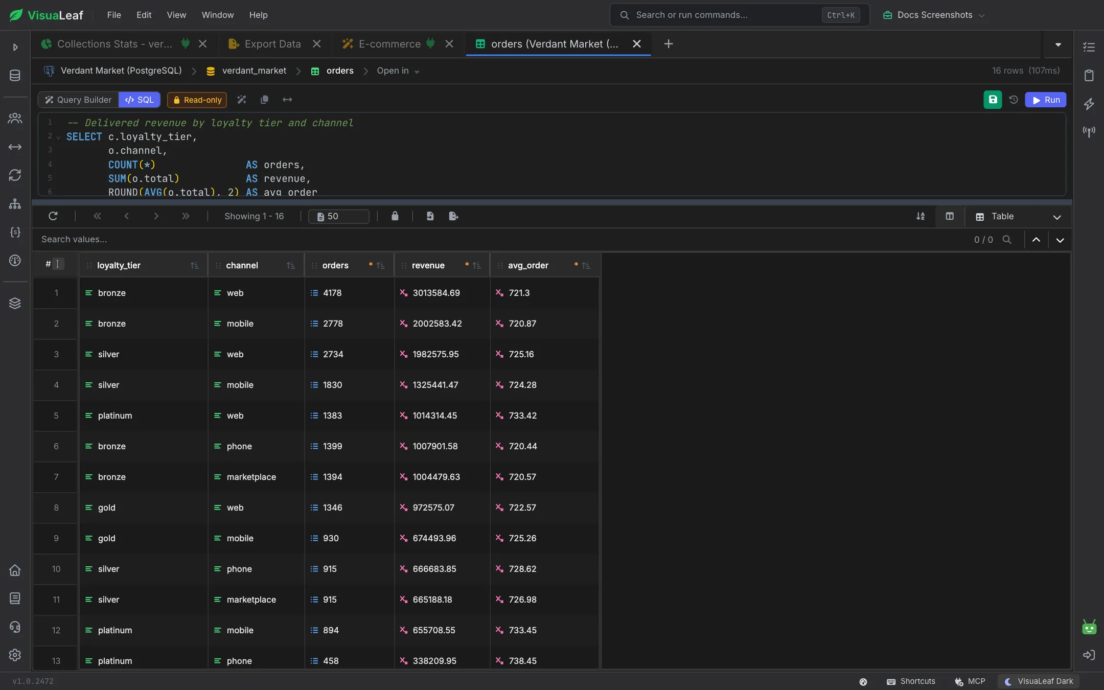This screenshot has height=690, width=1104.
Task: Close the Collections Stats tab
Action: 203,44
